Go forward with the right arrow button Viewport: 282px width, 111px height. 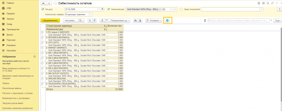pos(49,3)
